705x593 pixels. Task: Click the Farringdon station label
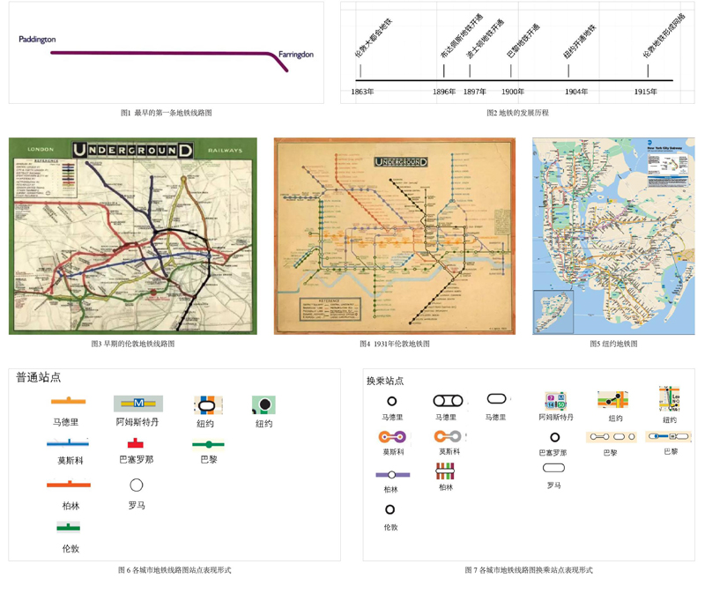click(x=296, y=55)
